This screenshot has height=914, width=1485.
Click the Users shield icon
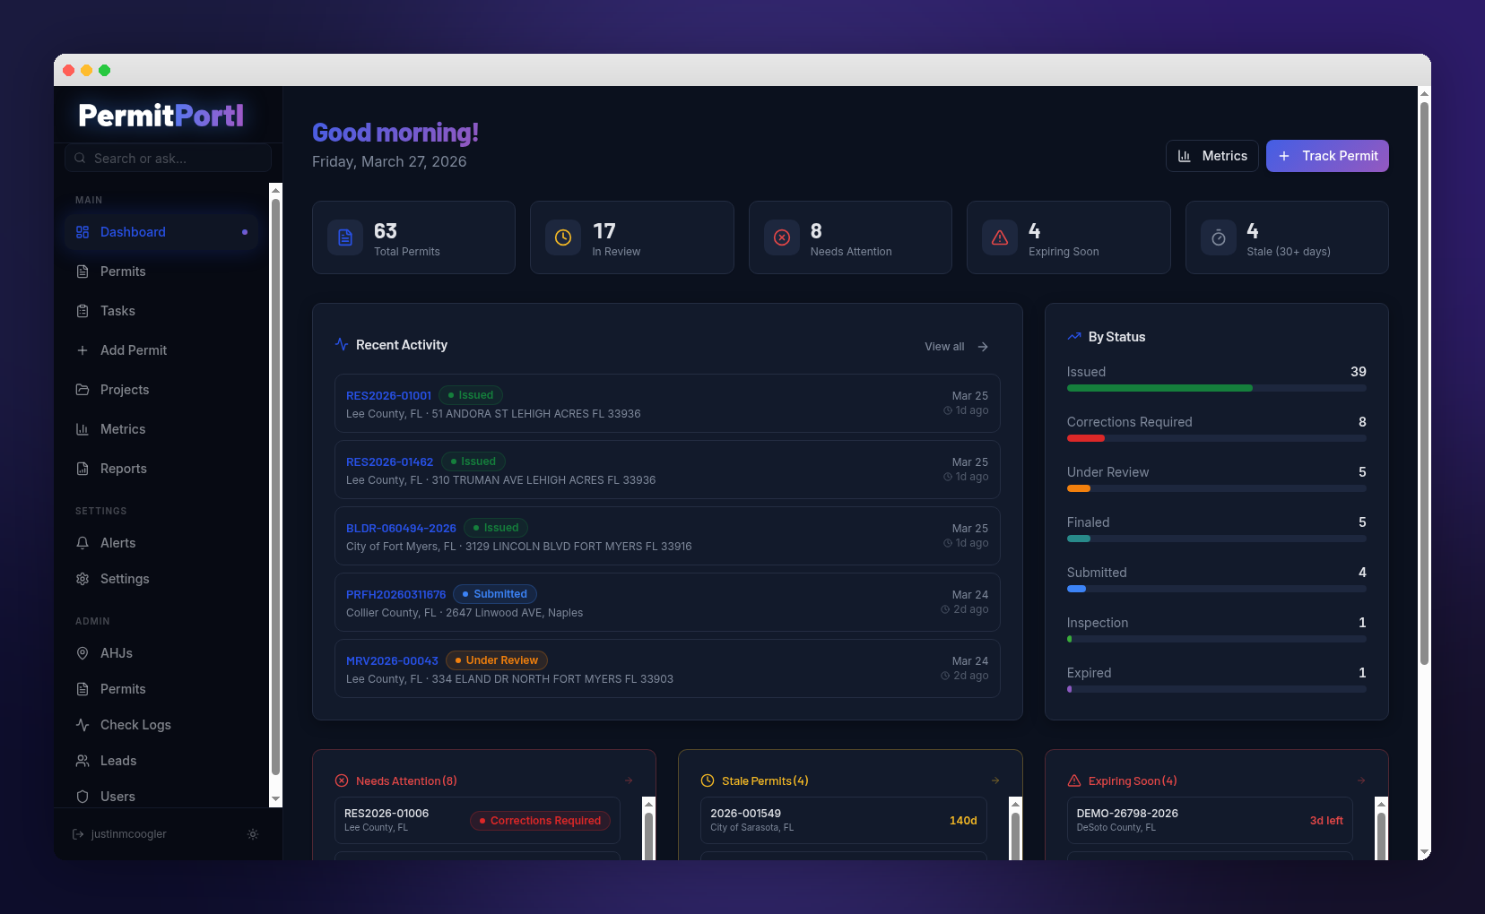coord(82,797)
